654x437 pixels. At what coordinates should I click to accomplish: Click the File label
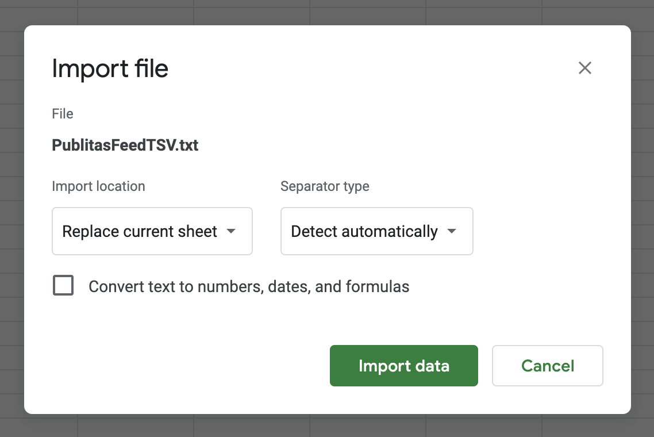[x=63, y=114]
